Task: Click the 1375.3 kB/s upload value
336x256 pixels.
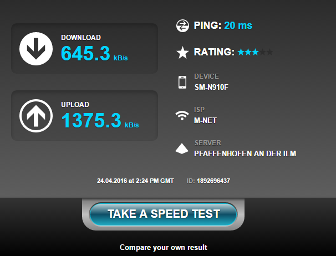Action: point(100,120)
